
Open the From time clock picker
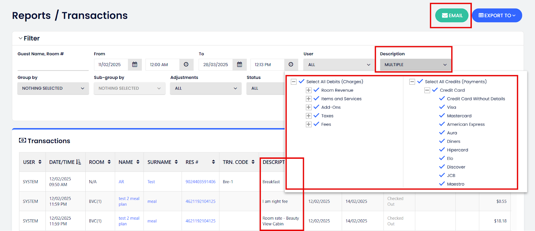[186, 65]
